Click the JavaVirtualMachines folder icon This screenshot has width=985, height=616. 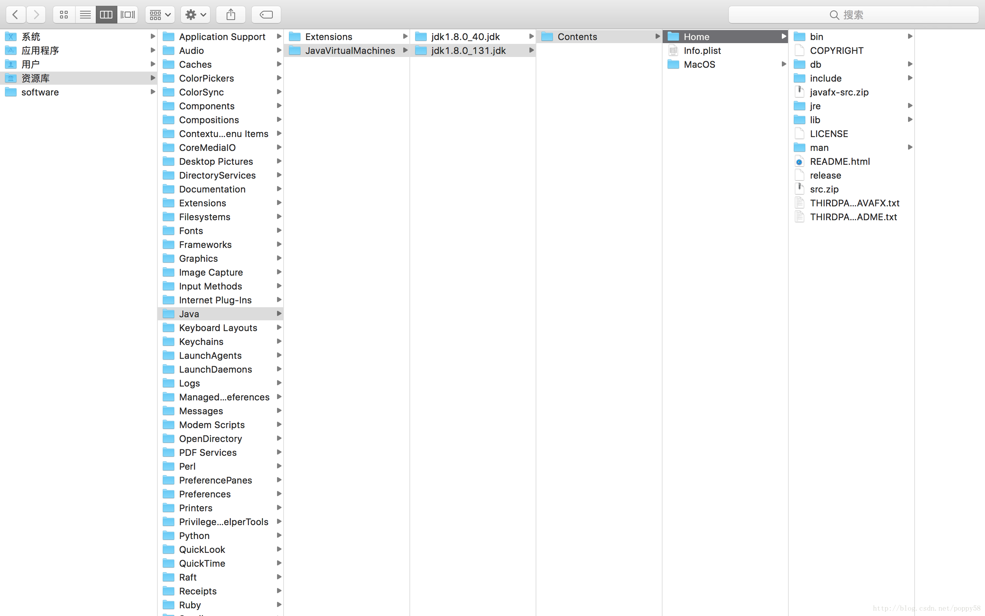(295, 50)
